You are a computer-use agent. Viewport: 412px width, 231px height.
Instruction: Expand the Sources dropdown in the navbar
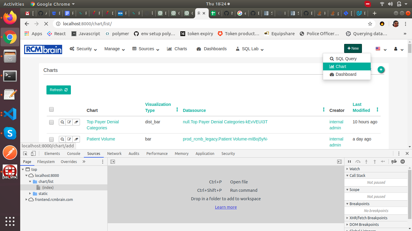[x=145, y=48]
